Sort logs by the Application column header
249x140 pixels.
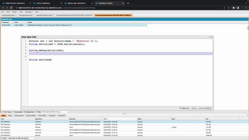51,119
